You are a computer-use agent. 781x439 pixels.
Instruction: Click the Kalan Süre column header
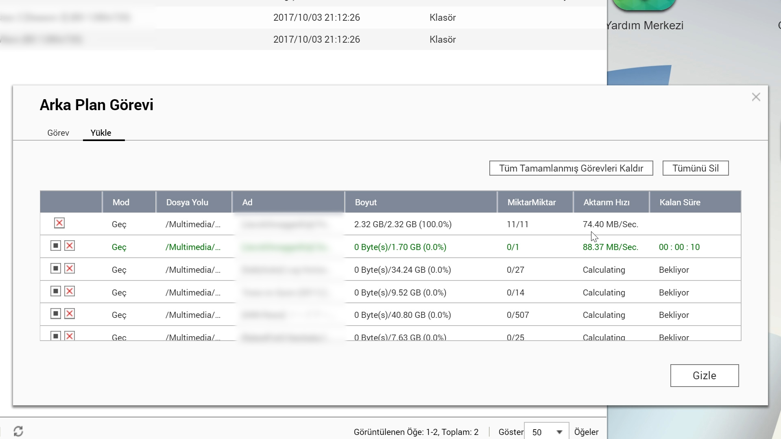point(695,202)
